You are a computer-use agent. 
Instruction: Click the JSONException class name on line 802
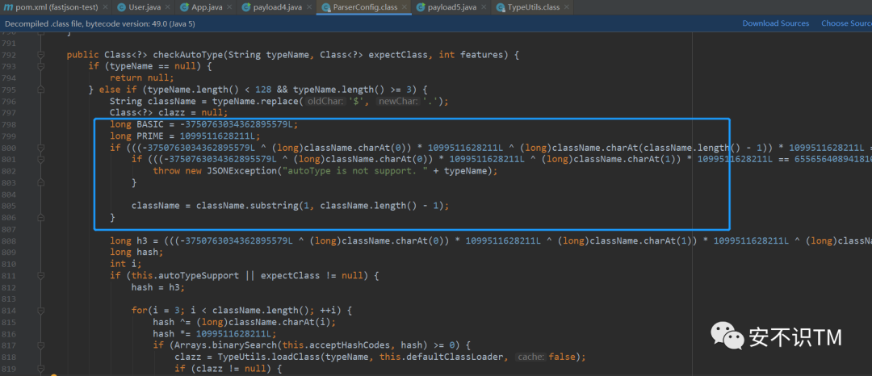(242, 171)
